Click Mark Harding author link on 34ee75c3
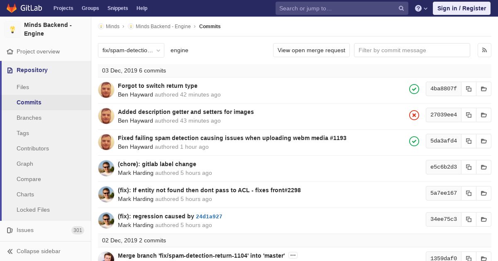This screenshot has width=498, height=261. click(136, 225)
